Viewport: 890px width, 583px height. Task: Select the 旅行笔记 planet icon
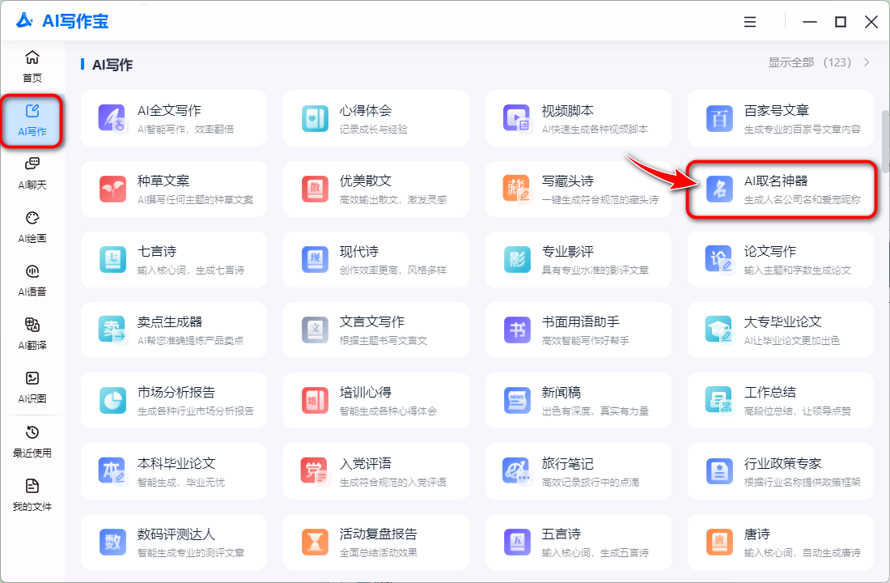tap(516, 470)
